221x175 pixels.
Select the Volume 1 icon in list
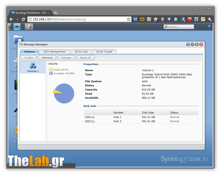[33, 67]
